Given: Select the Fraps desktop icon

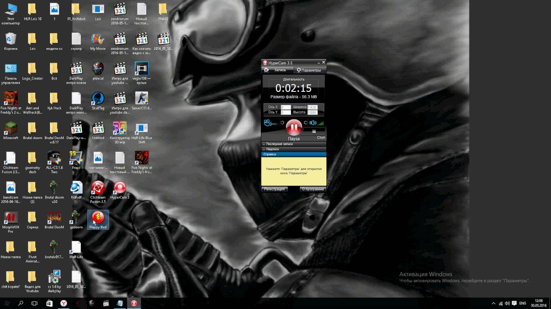Looking at the screenshot, I should pos(76,160).
